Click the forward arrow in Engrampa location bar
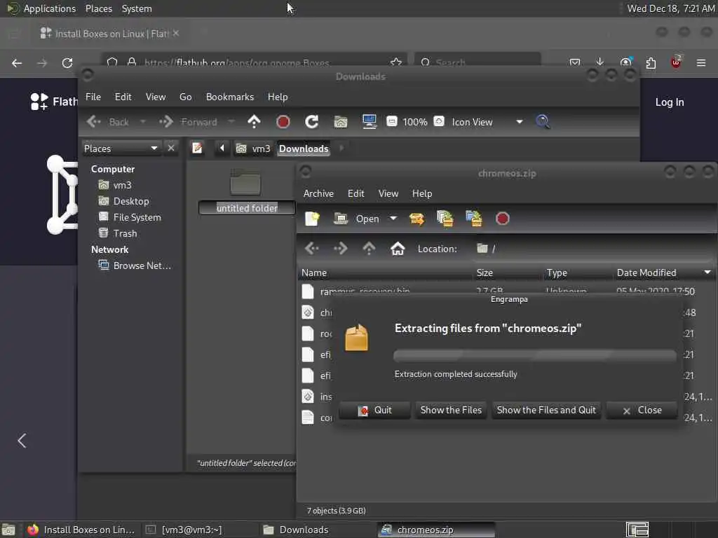 click(x=340, y=249)
